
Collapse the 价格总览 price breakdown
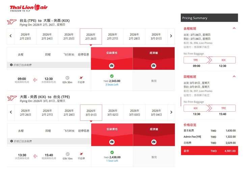pyautogui.click(x=234, y=124)
